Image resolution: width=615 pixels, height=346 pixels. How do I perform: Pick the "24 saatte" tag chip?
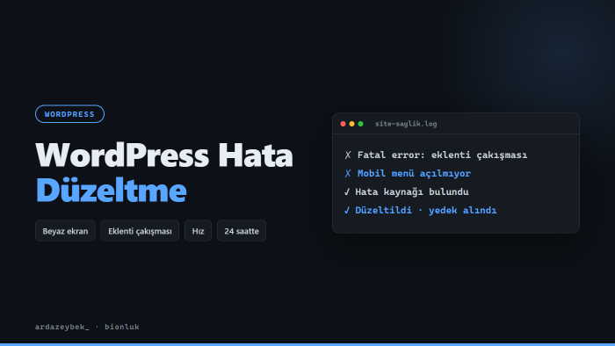point(242,231)
